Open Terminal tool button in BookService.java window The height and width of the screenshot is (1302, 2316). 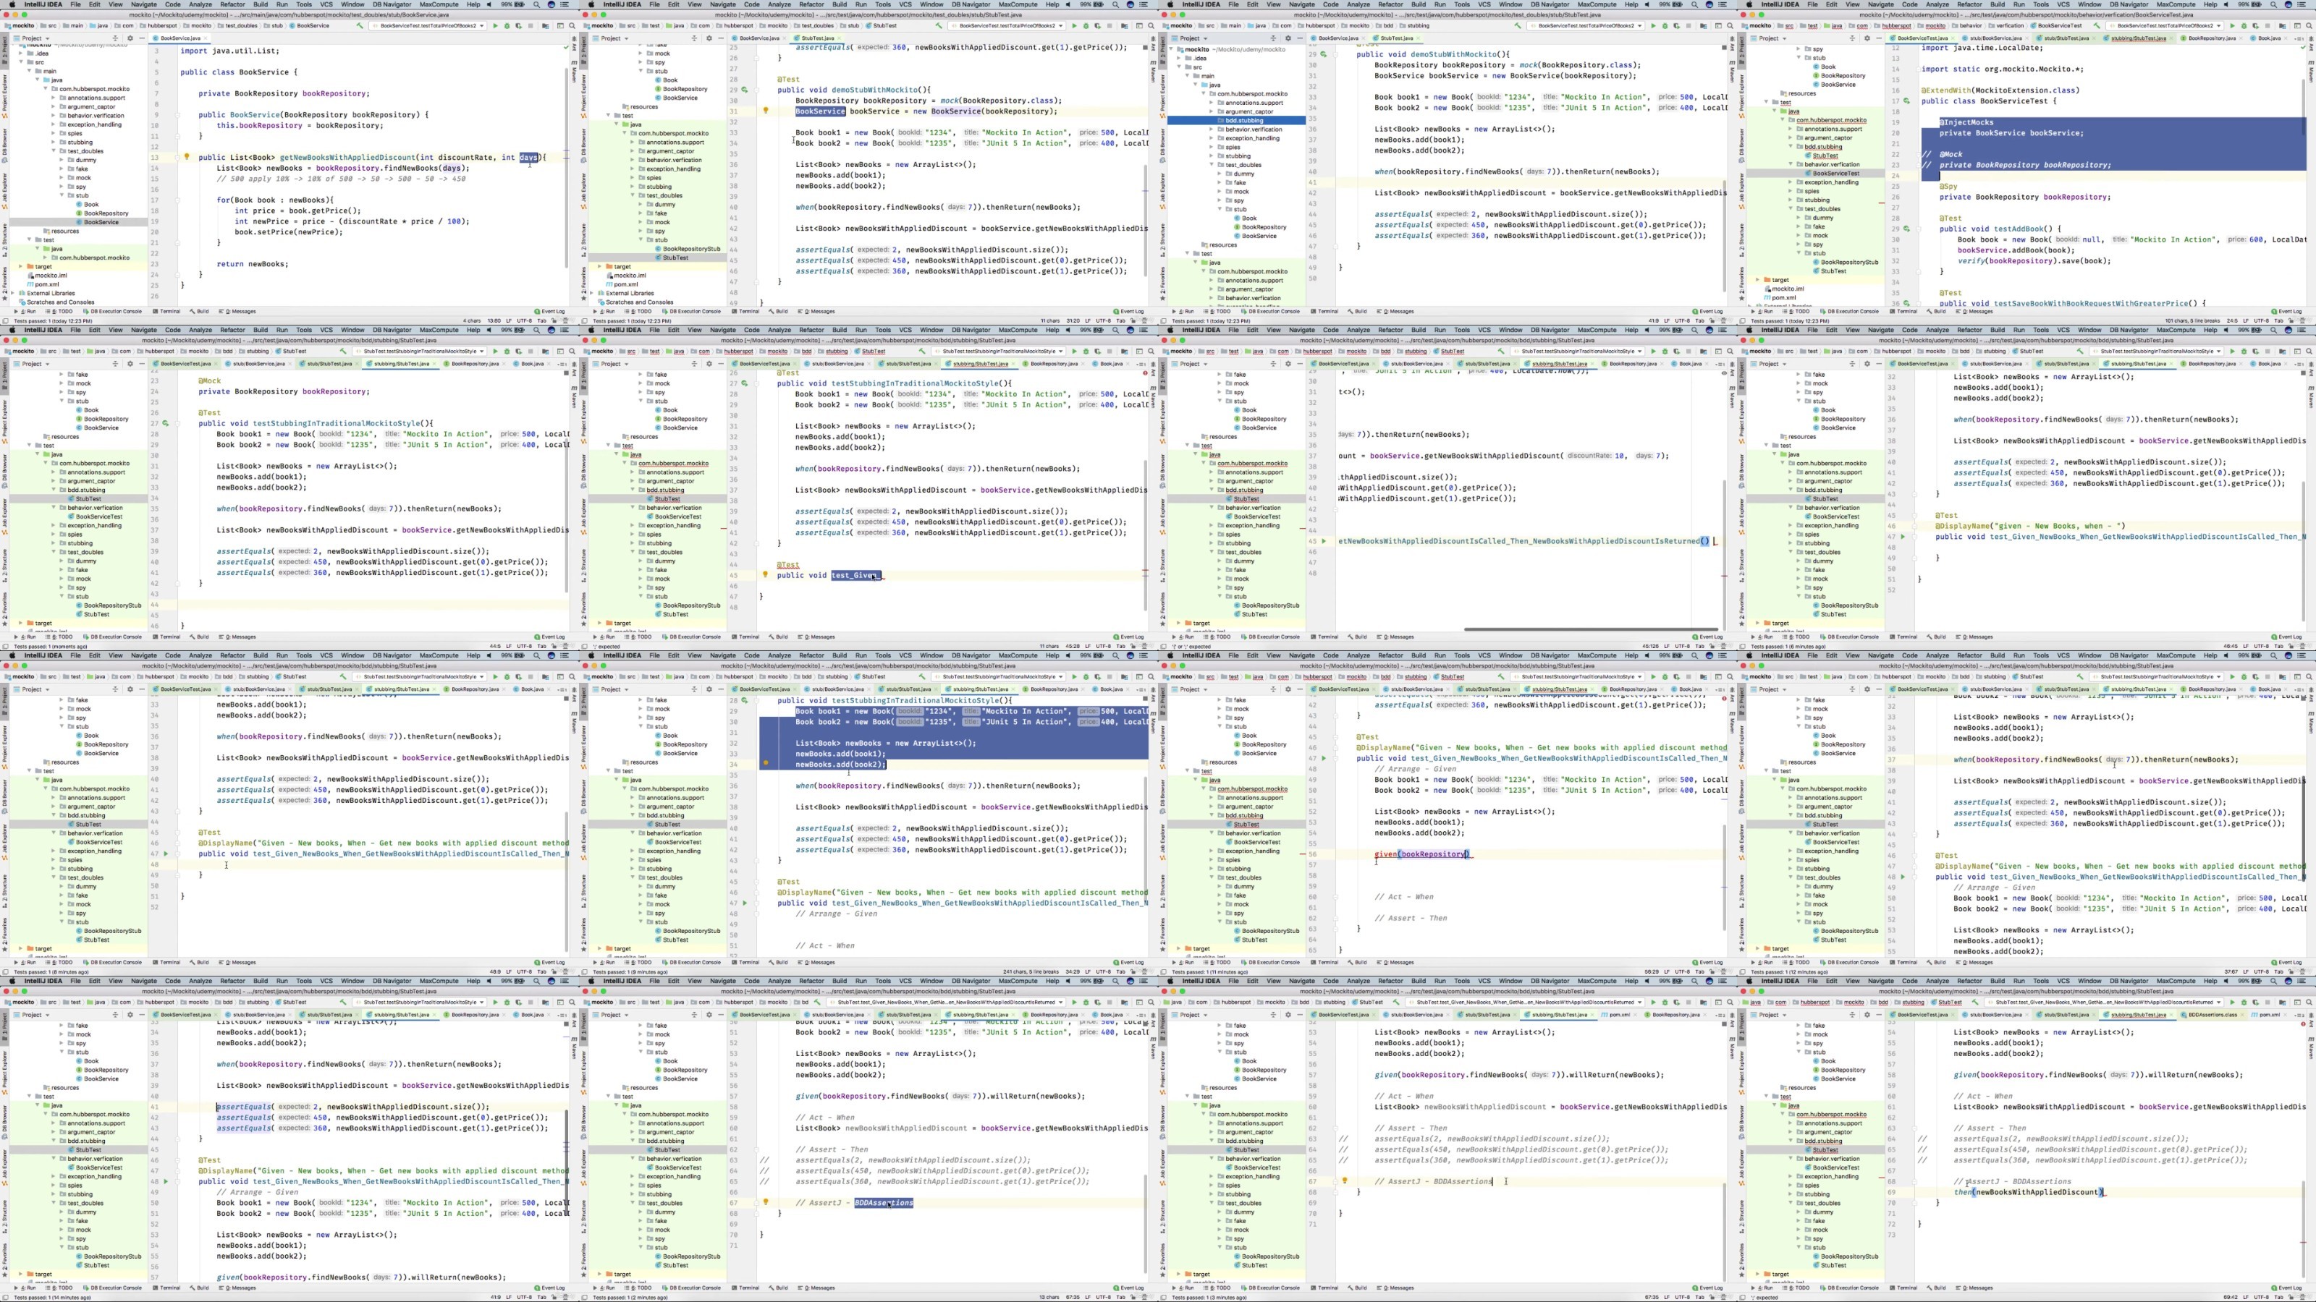[166, 312]
